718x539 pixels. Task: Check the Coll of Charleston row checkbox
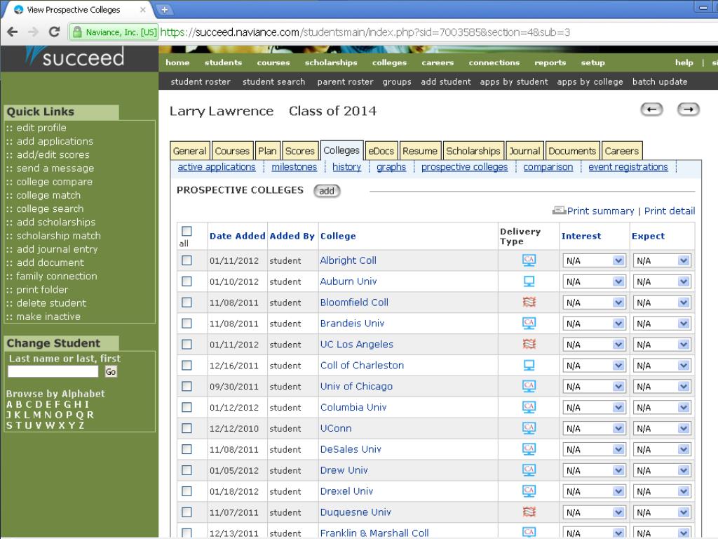[187, 365]
